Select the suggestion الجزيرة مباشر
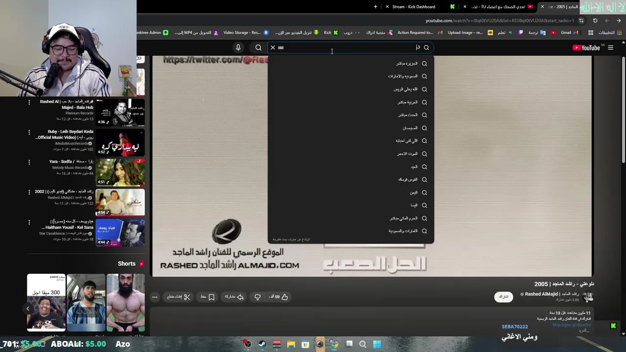This screenshot has height=352, width=626. tap(351, 64)
